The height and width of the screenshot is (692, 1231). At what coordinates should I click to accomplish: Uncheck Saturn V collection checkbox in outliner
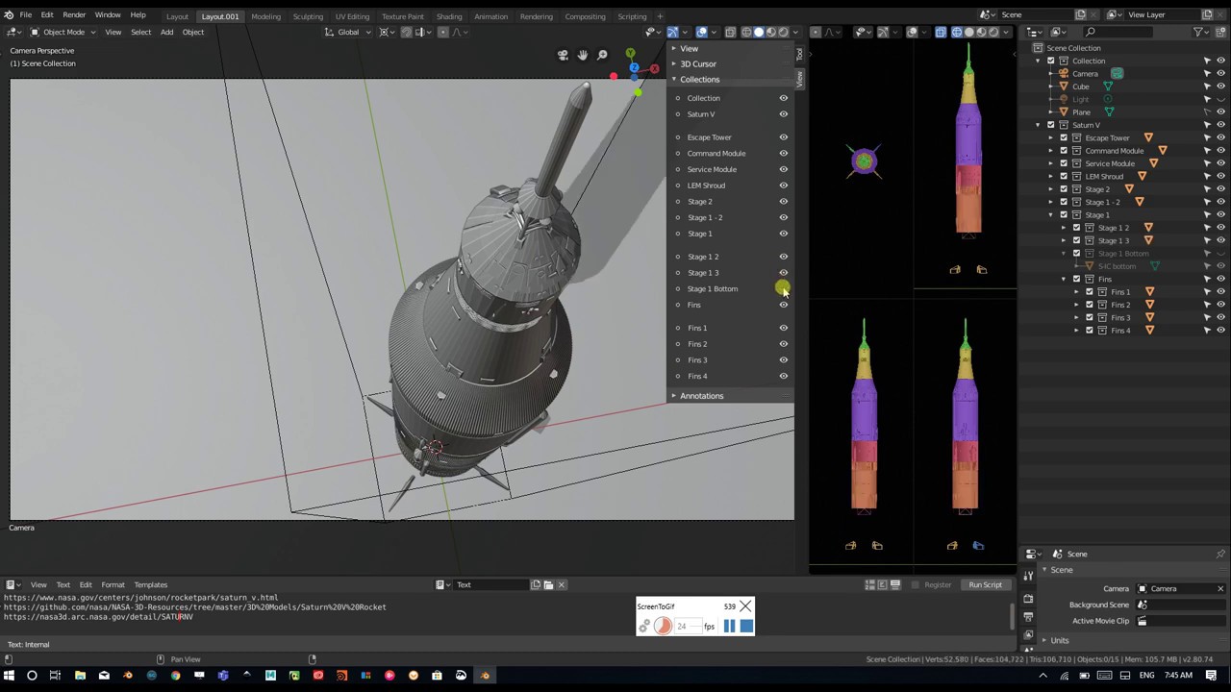(1051, 125)
